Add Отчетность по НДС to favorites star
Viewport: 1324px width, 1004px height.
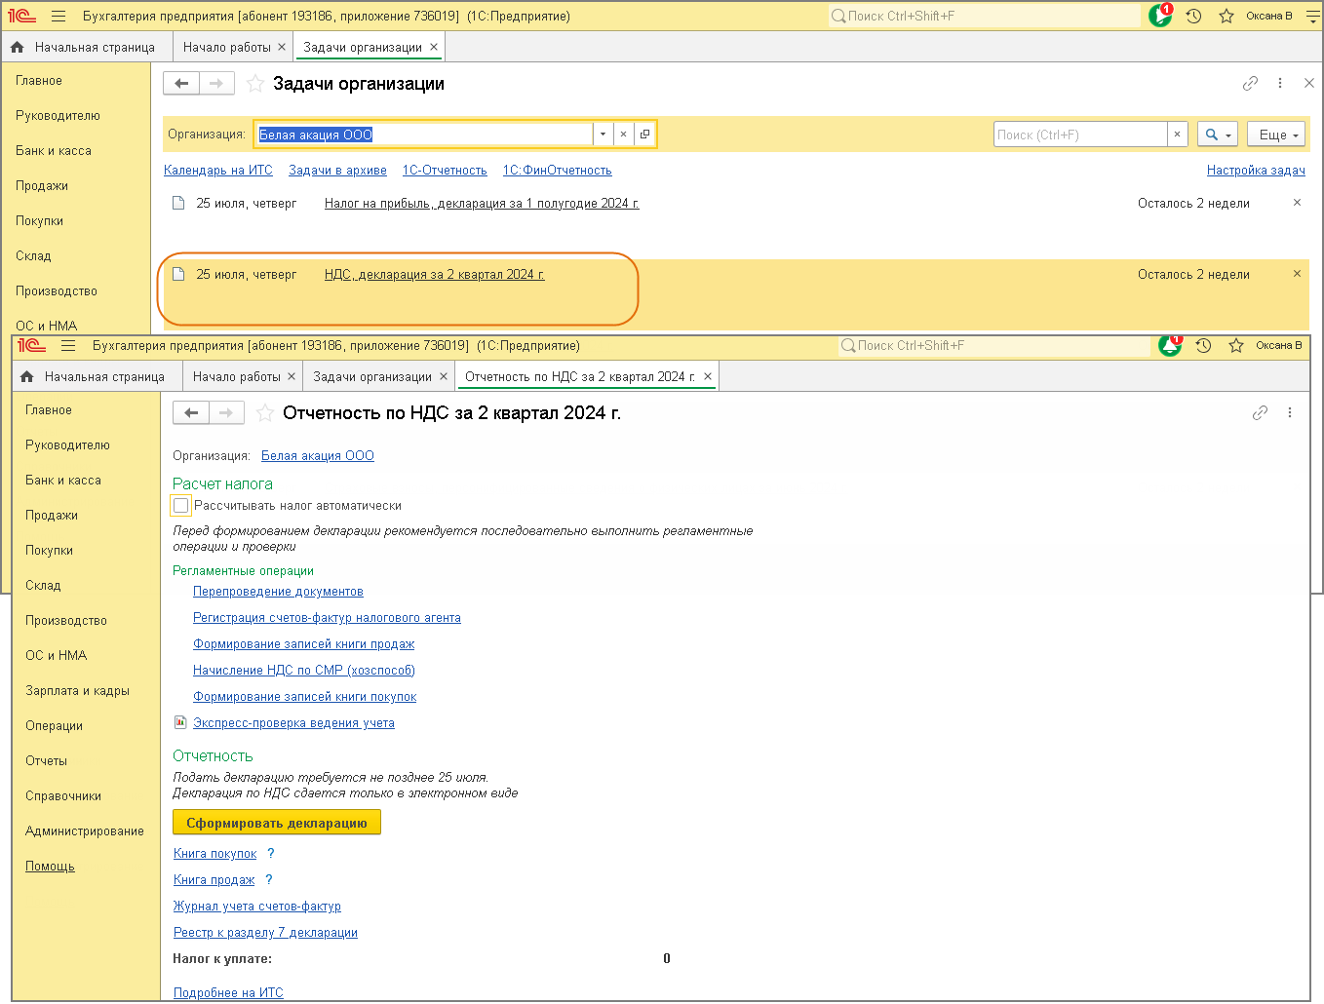pos(265,413)
